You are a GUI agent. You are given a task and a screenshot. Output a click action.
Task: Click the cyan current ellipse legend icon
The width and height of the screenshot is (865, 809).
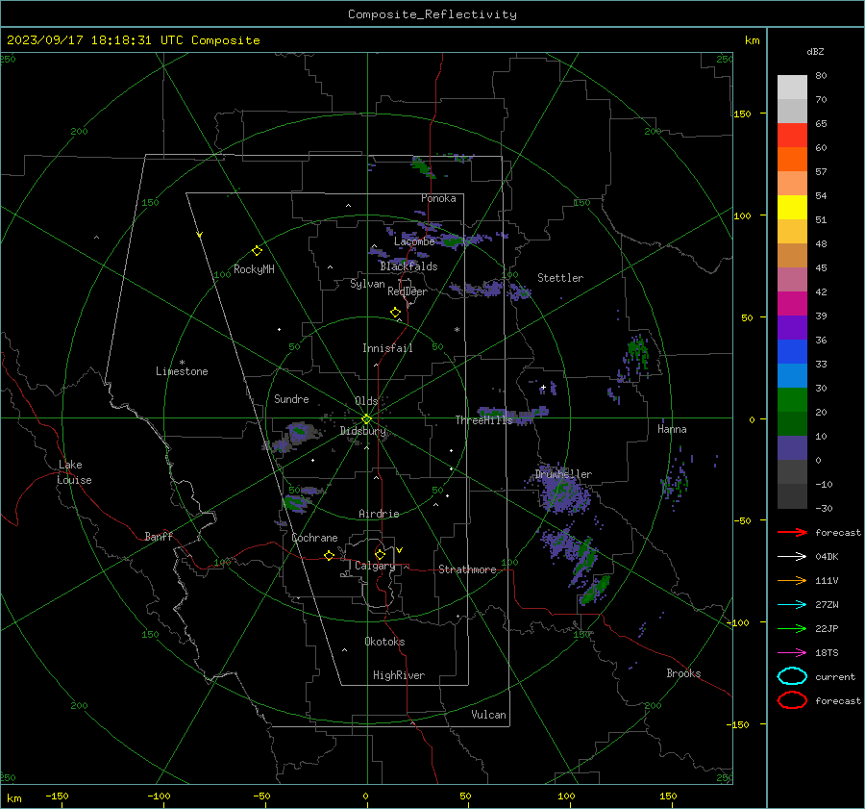click(792, 676)
